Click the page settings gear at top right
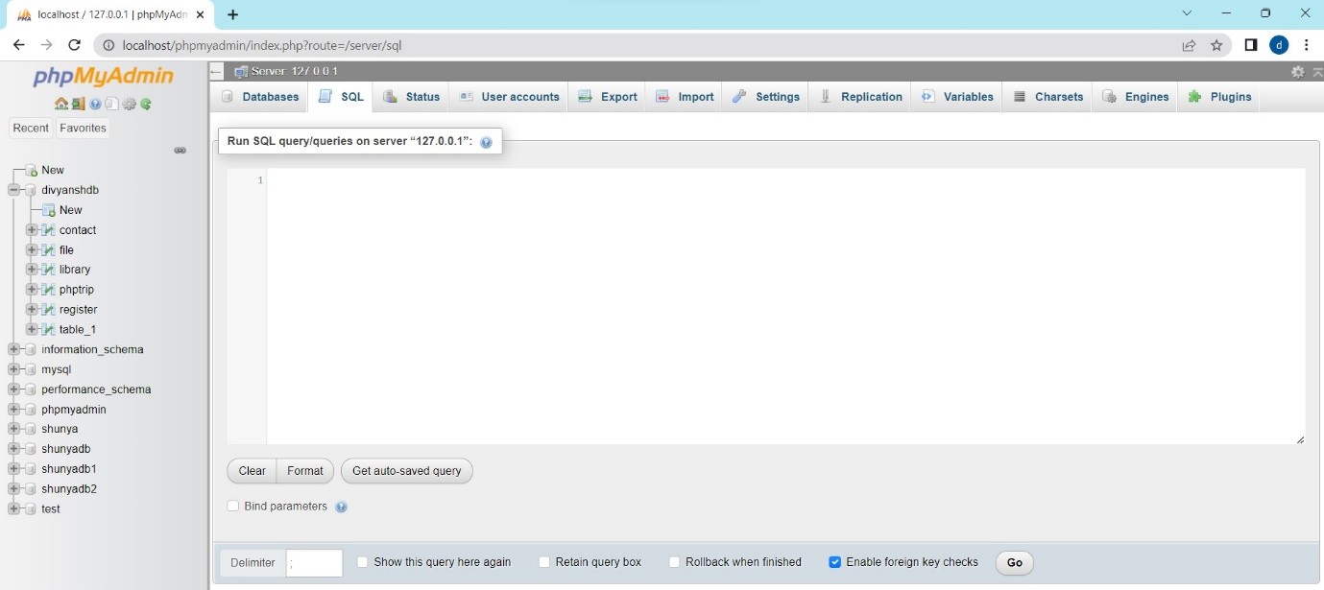The width and height of the screenshot is (1324, 590). [x=1297, y=72]
